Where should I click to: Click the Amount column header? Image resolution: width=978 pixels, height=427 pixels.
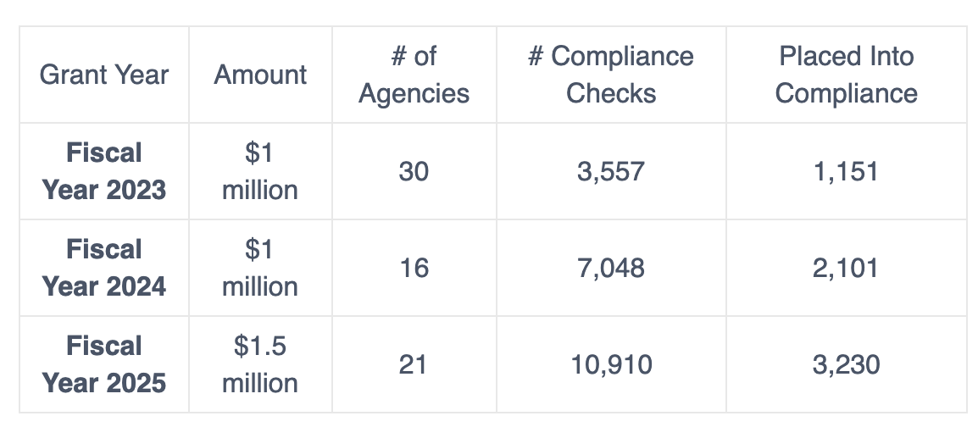pyautogui.click(x=260, y=75)
